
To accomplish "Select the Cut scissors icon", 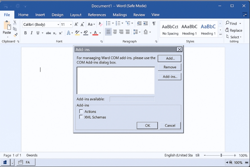I will tap(15, 23).
